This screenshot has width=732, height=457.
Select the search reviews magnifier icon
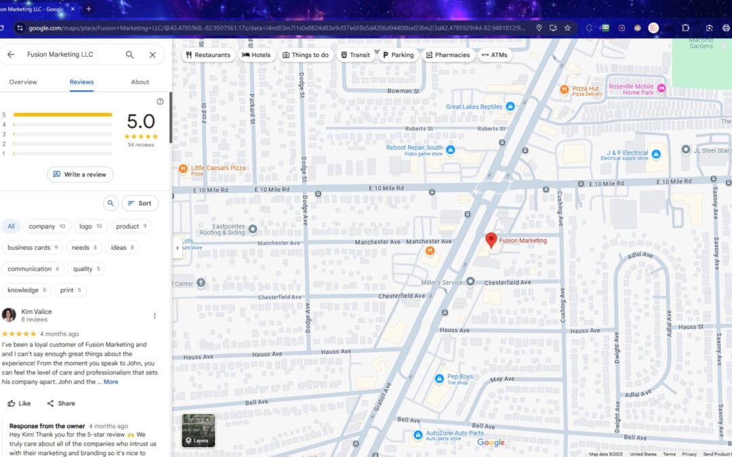click(110, 203)
